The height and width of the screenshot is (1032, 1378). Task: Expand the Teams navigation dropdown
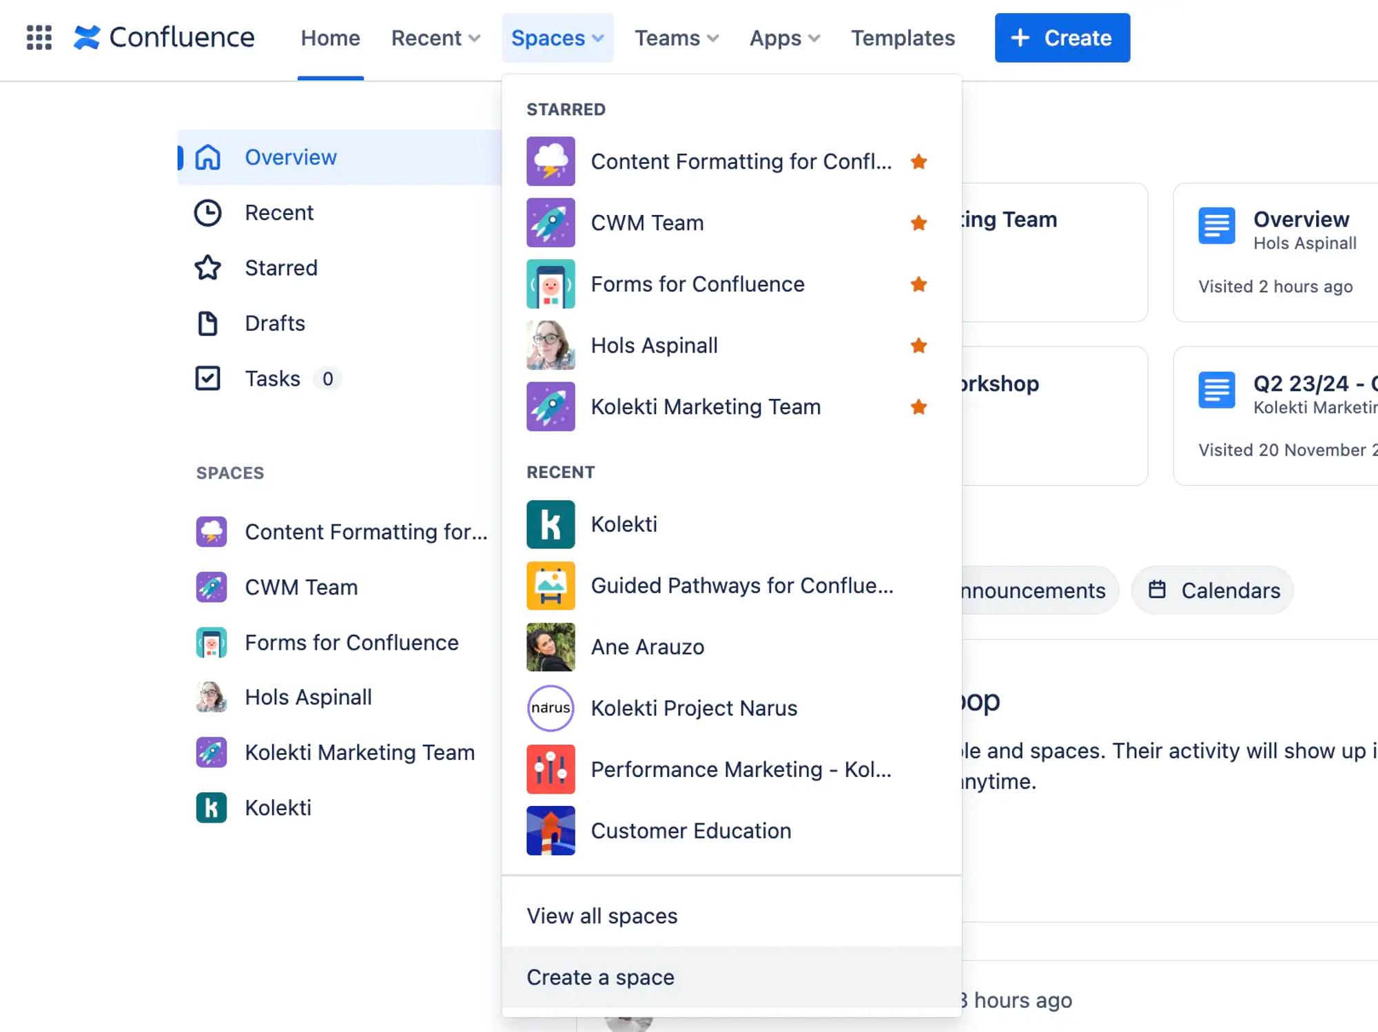click(677, 37)
